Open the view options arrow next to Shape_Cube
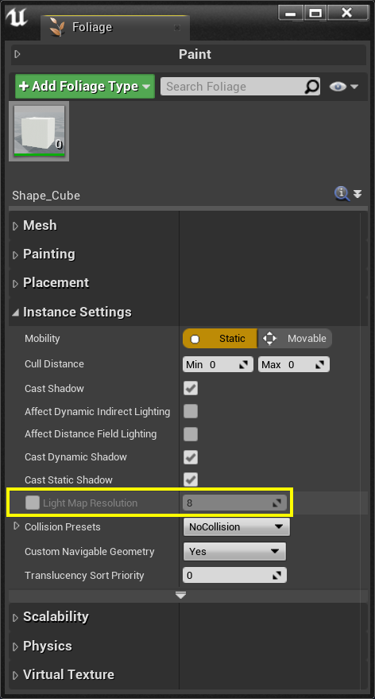The image size is (375, 699). pyautogui.click(x=358, y=194)
